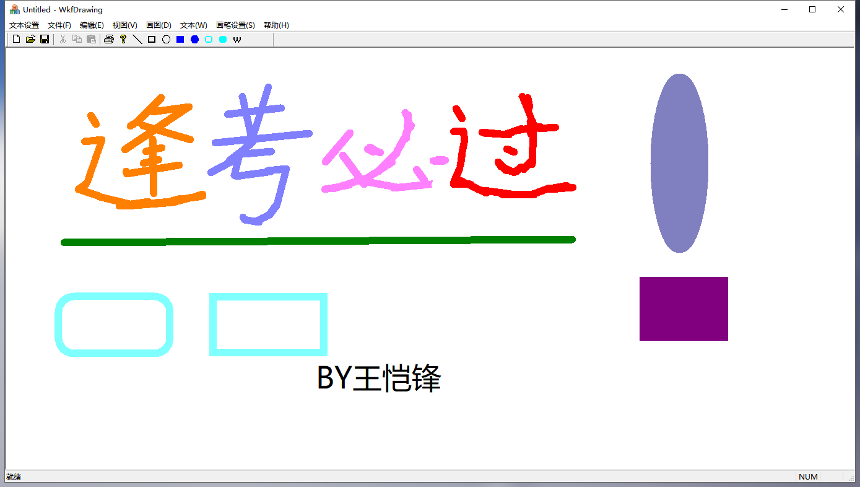
Task: Select the W text tool icon
Action: pos(237,40)
